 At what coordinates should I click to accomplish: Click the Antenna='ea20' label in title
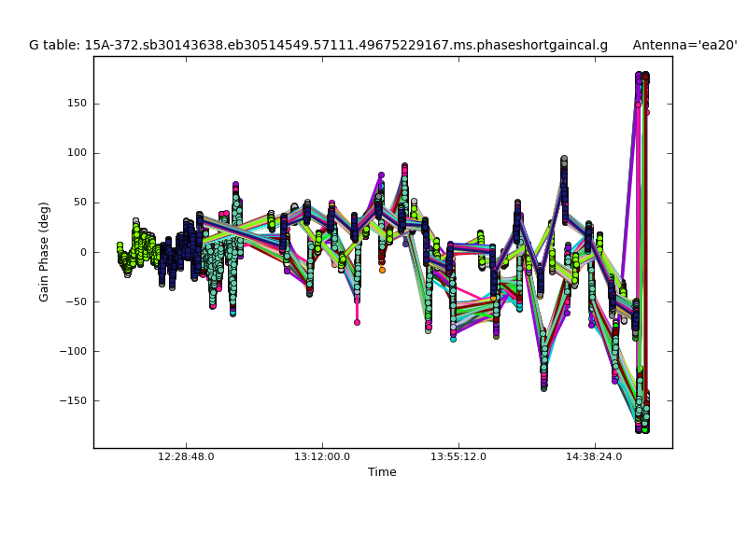click(x=684, y=45)
